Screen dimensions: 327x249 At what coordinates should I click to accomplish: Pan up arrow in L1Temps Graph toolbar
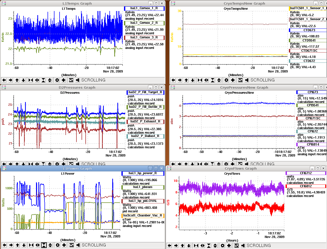(17, 80)
